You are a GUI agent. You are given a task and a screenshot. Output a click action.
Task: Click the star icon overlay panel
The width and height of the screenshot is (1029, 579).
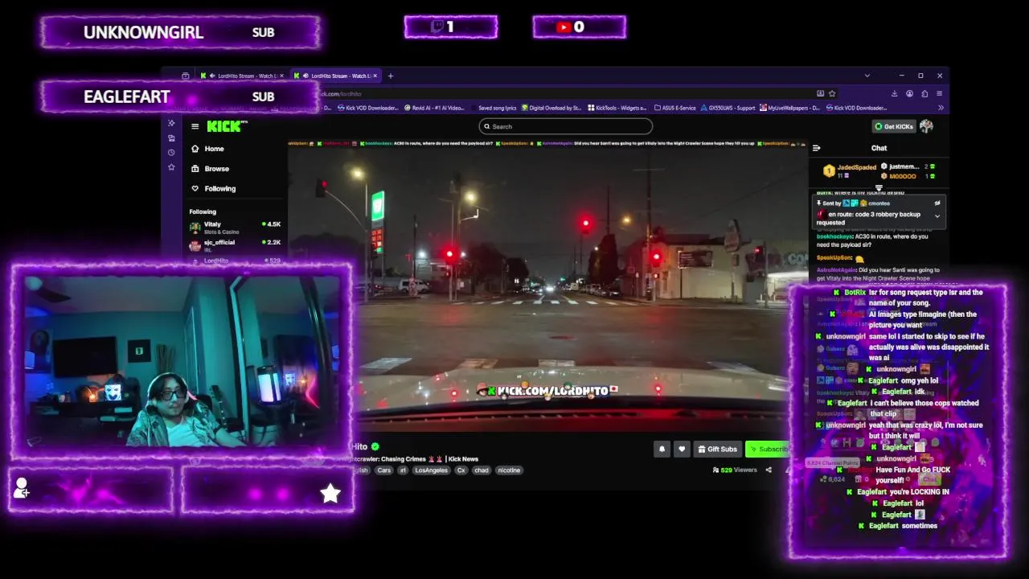(268, 491)
